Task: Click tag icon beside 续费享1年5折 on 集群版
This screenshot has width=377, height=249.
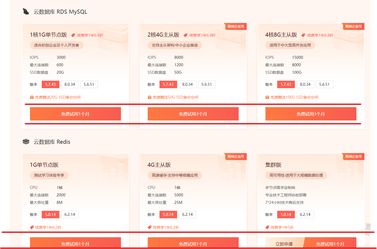Action: tap(267, 227)
